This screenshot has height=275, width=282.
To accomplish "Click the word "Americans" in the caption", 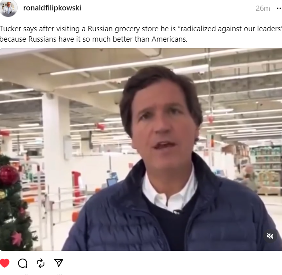I will [169, 39].
